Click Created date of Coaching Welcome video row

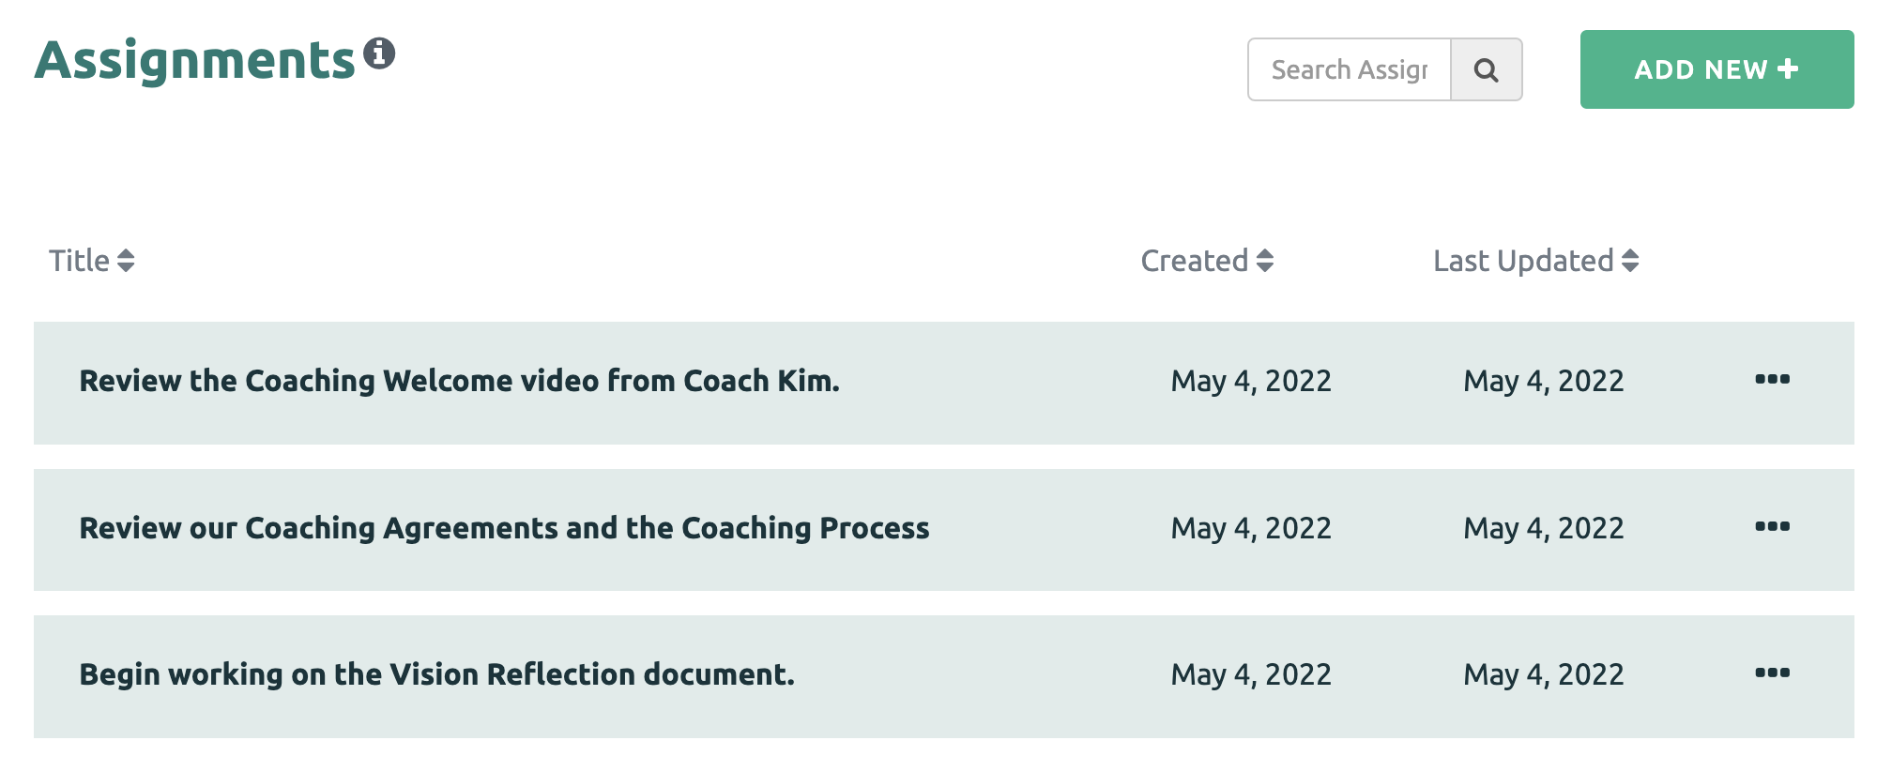click(1251, 381)
